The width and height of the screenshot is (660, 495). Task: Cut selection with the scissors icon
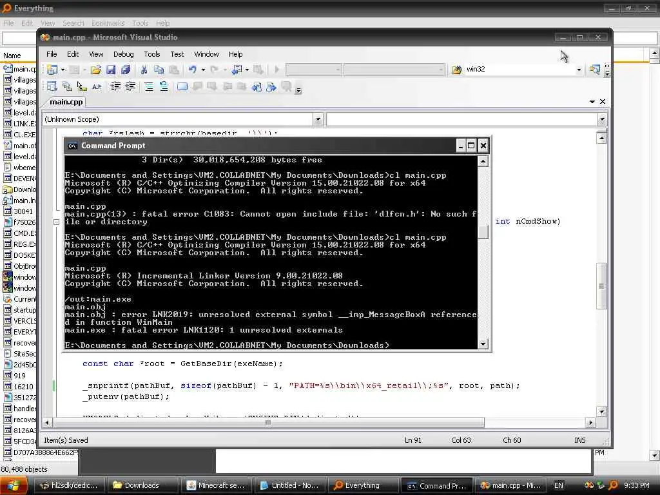coord(144,70)
